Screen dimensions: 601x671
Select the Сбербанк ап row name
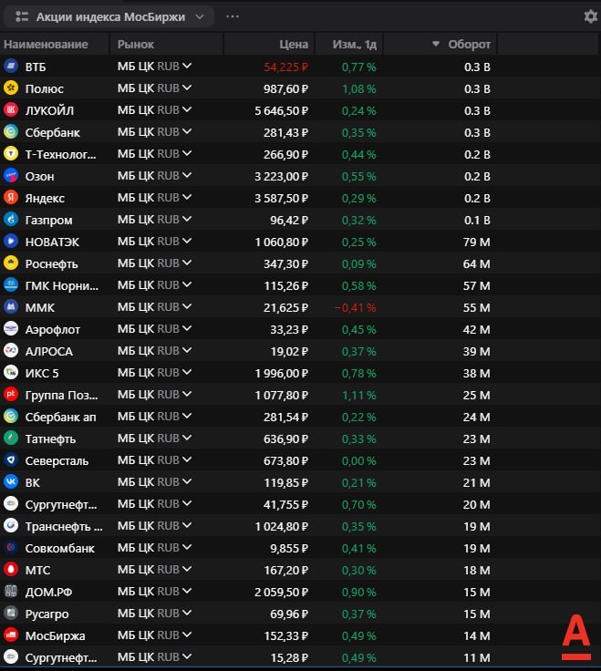[x=60, y=417]
